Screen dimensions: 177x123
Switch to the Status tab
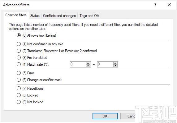(35, 16)
